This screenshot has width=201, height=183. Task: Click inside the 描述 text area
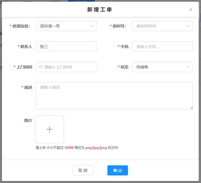pyautogui.click(x=114, y=96)
